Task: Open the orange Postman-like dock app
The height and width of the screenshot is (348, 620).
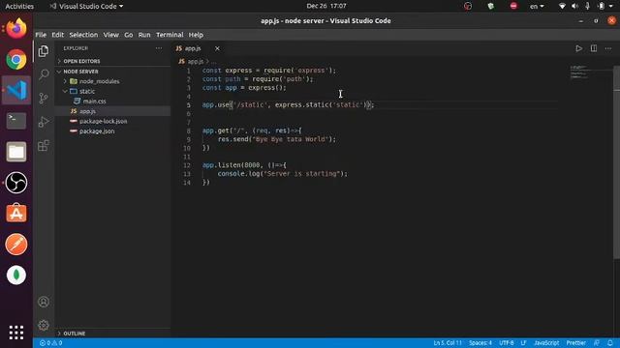Action: [x=16, y=245]
